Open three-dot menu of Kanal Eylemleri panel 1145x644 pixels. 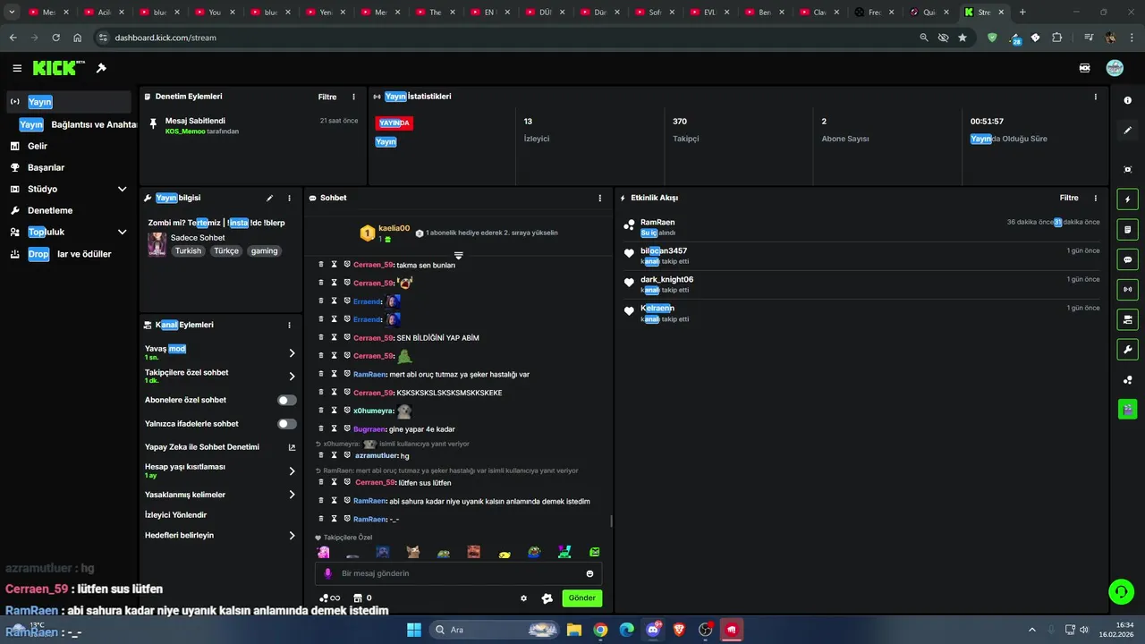coord(289,325)
